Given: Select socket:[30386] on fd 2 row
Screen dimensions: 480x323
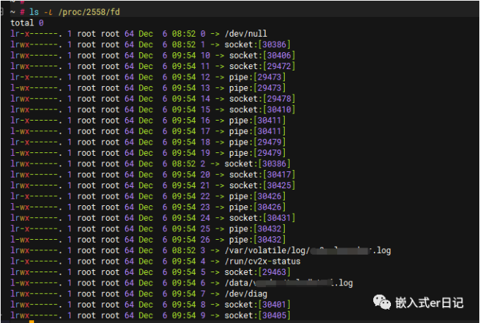Looking at the screenshot, I should coord(257,164).
